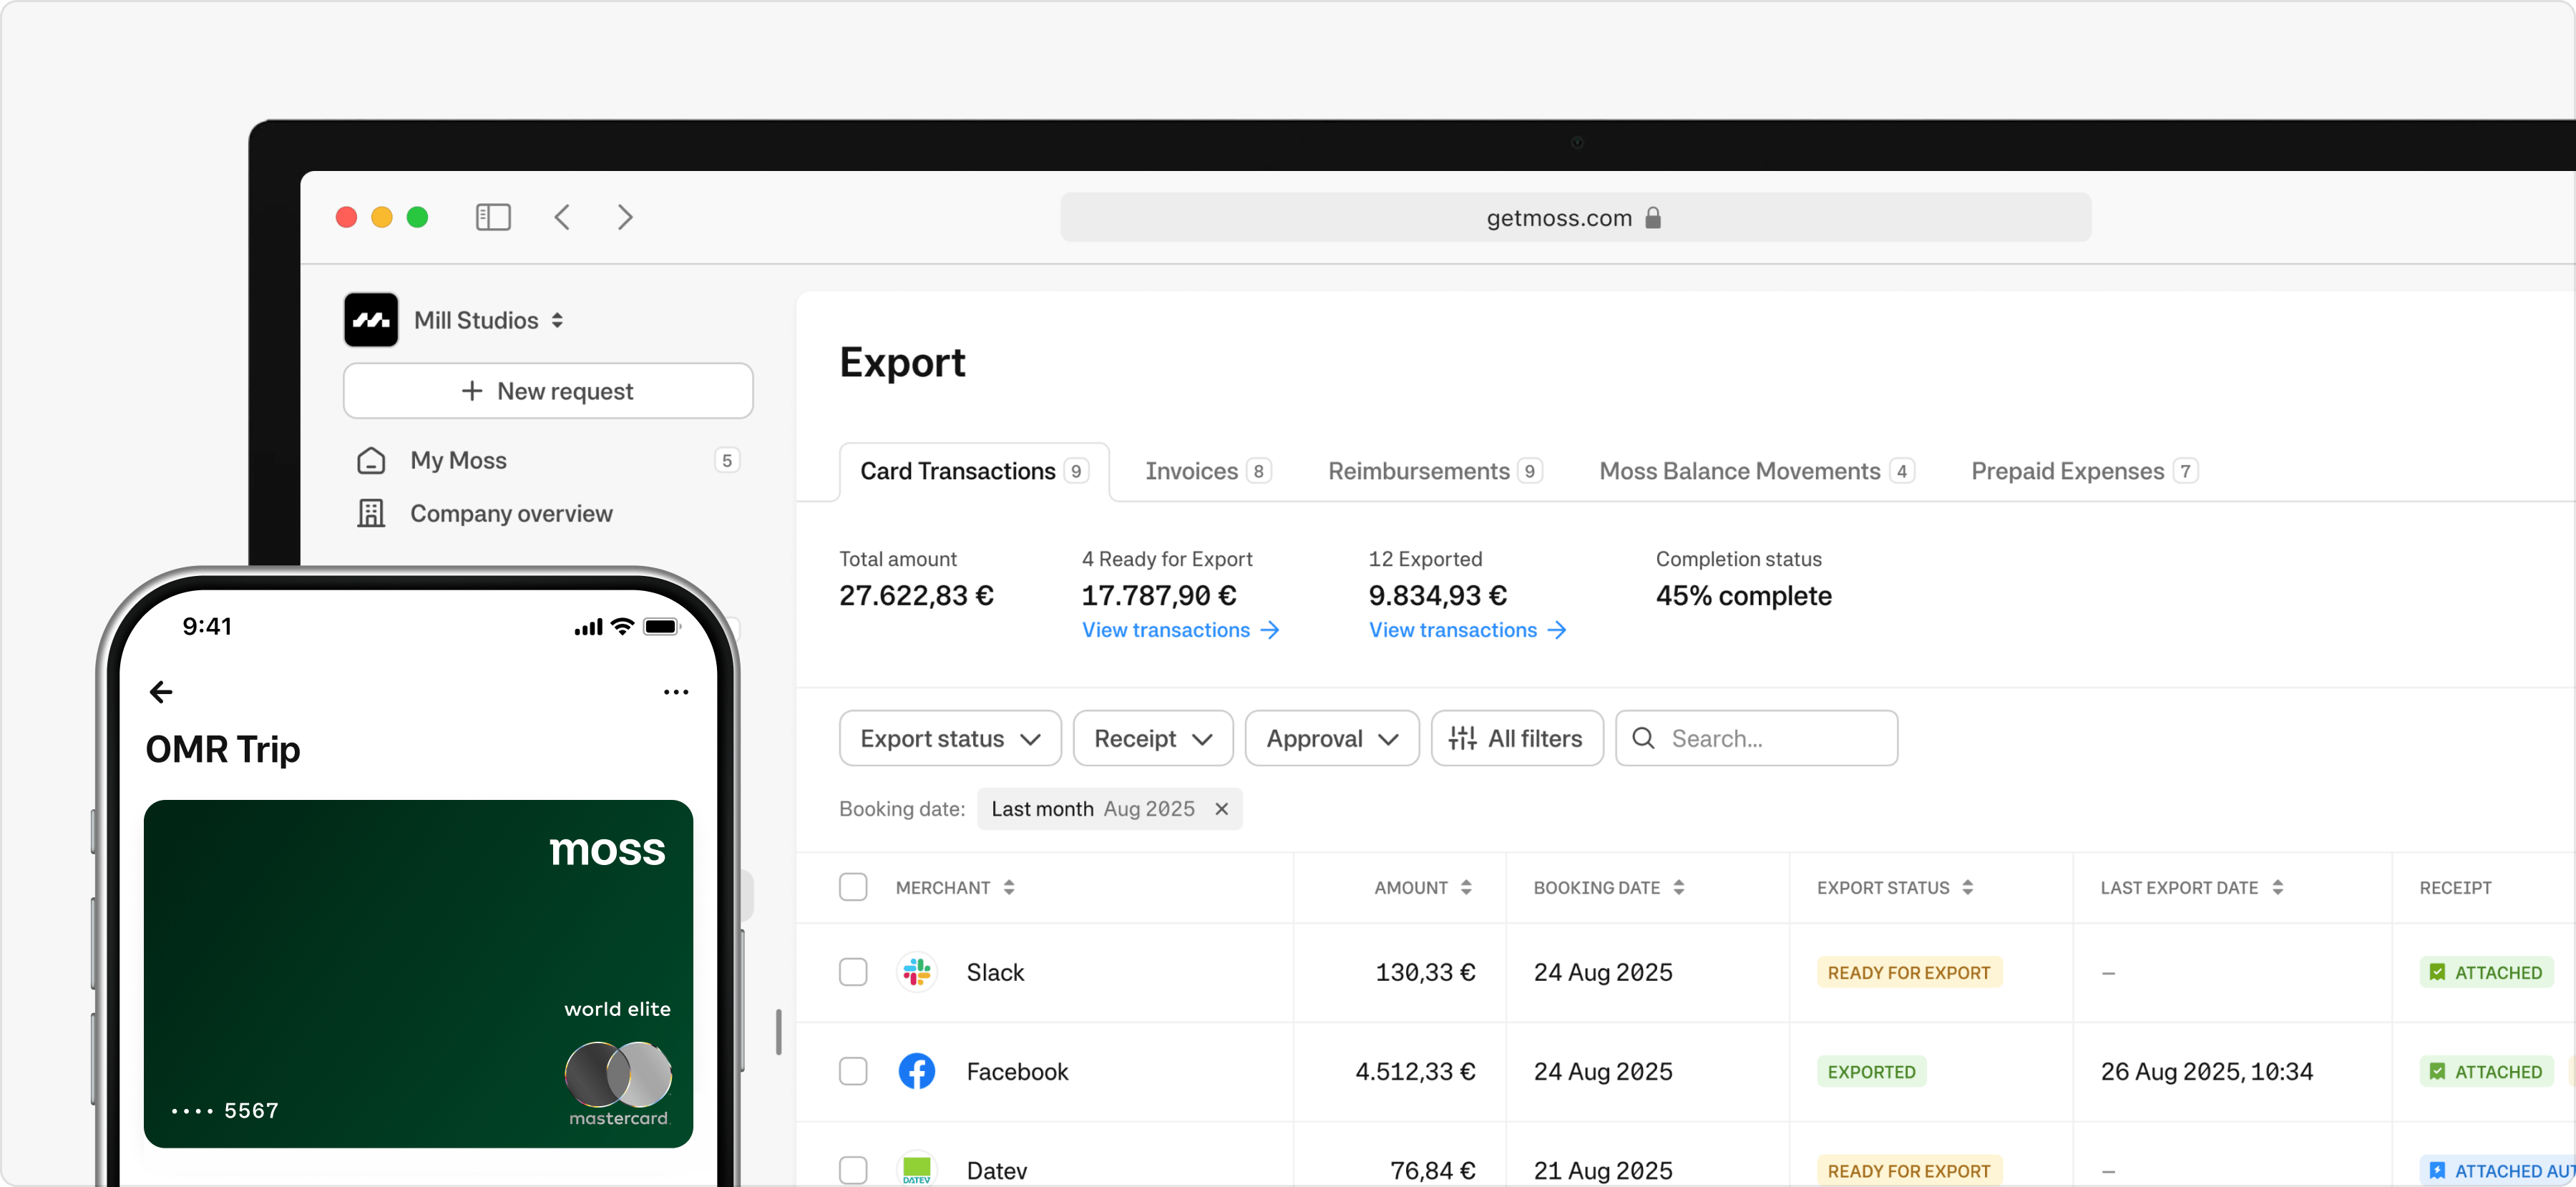Open the Reimbursements tab
The width and height of the screenshot is (2576, 1187).
[1433, 471]
